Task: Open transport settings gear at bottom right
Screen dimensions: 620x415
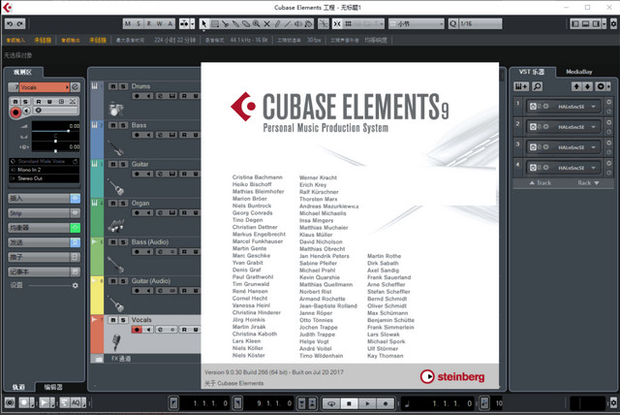Action: pyautogui.click(x=613, y=403)
